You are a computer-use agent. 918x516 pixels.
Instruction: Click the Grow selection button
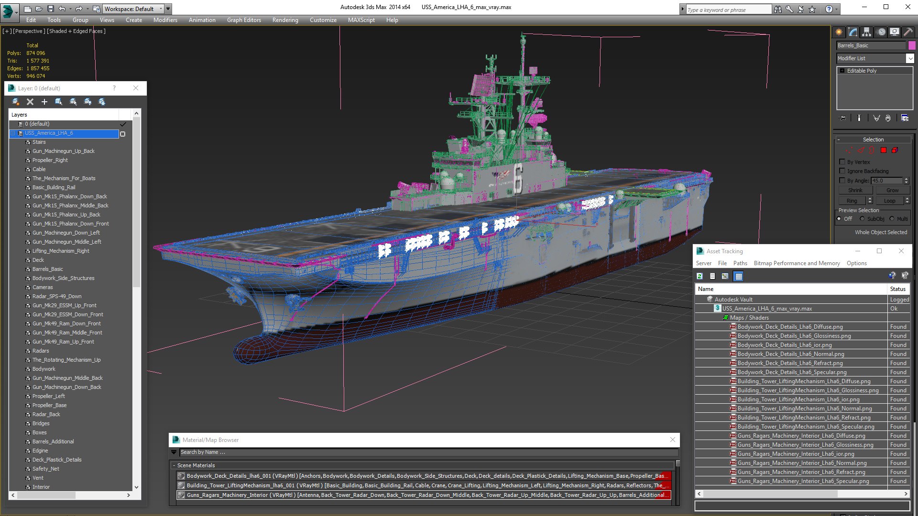[892, 190]
